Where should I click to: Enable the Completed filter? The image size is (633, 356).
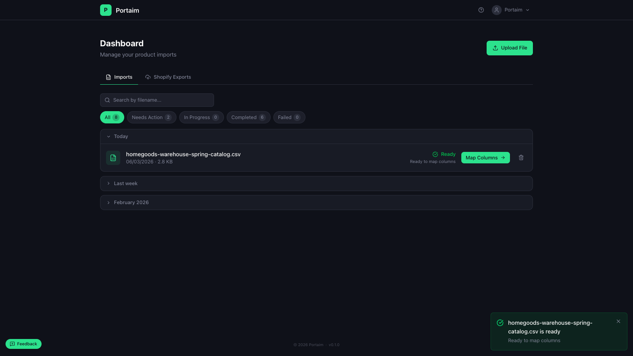pos(248,117)
